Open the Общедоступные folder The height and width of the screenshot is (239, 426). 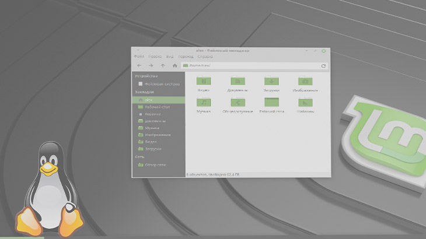[238, 106]
